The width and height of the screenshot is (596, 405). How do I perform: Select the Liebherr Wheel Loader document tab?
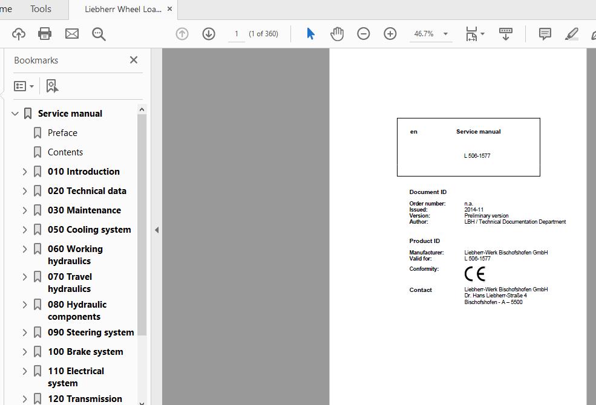(x=123, y=9)
